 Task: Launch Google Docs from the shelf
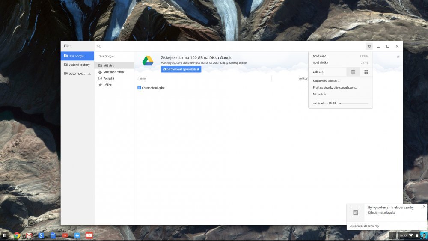[x=53, y=235]
